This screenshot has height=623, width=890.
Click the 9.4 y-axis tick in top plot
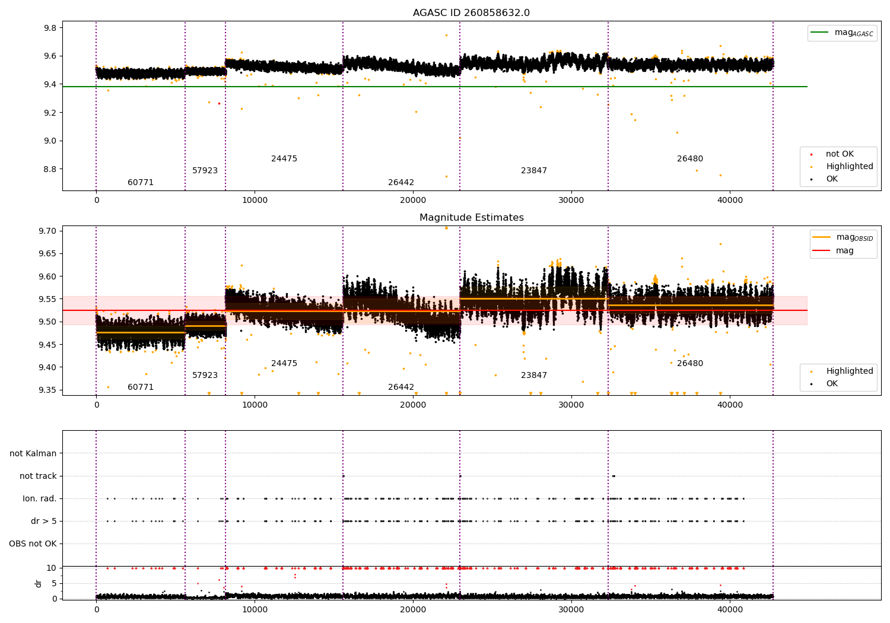(x=50, y=84)
